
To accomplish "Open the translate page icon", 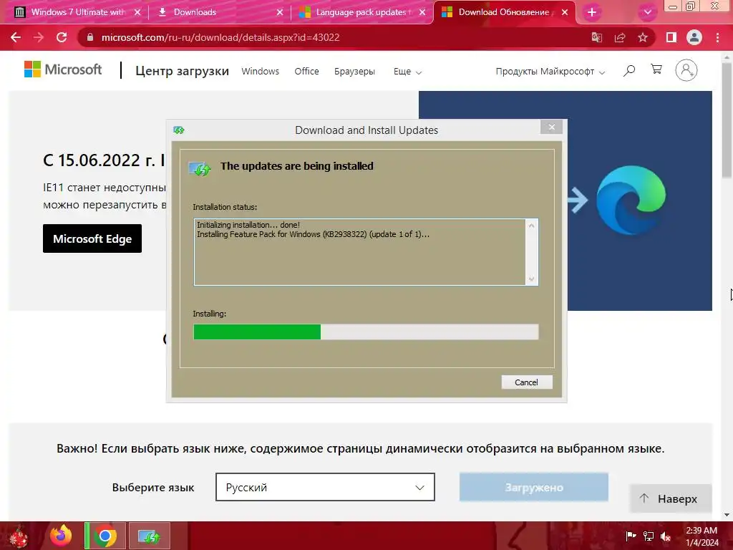I will 596,37.
